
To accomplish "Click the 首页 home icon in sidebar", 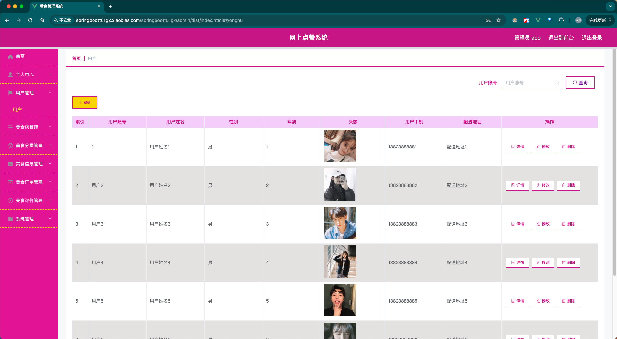I will [x=10, y=57].
